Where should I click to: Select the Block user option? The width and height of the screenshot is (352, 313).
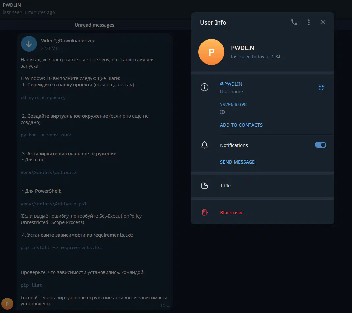click(231, 213)
